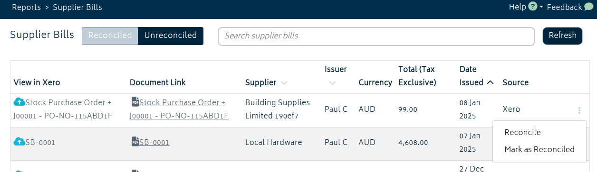
Task: Click the Currency column header
Action: click(376, 82)
